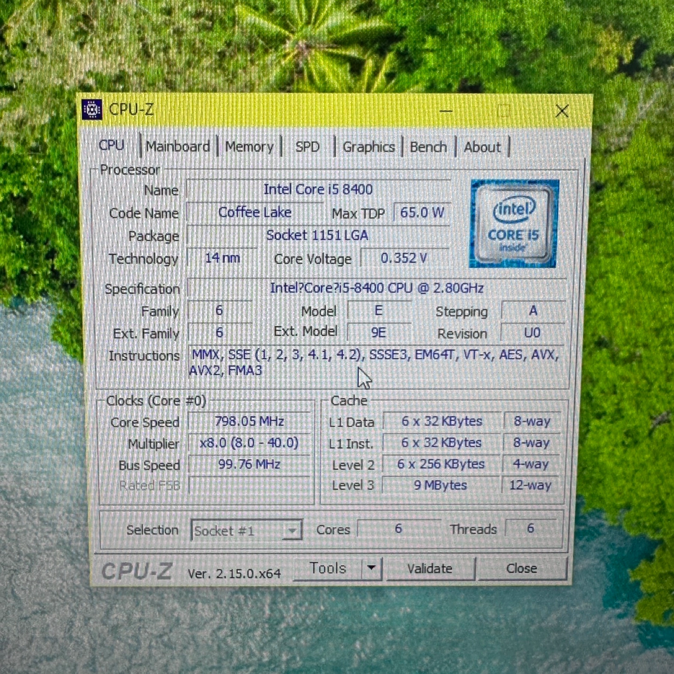This screenshot has height=674, width=674.
Task: Go to the Graphics tab
Action: pos(368,147)
